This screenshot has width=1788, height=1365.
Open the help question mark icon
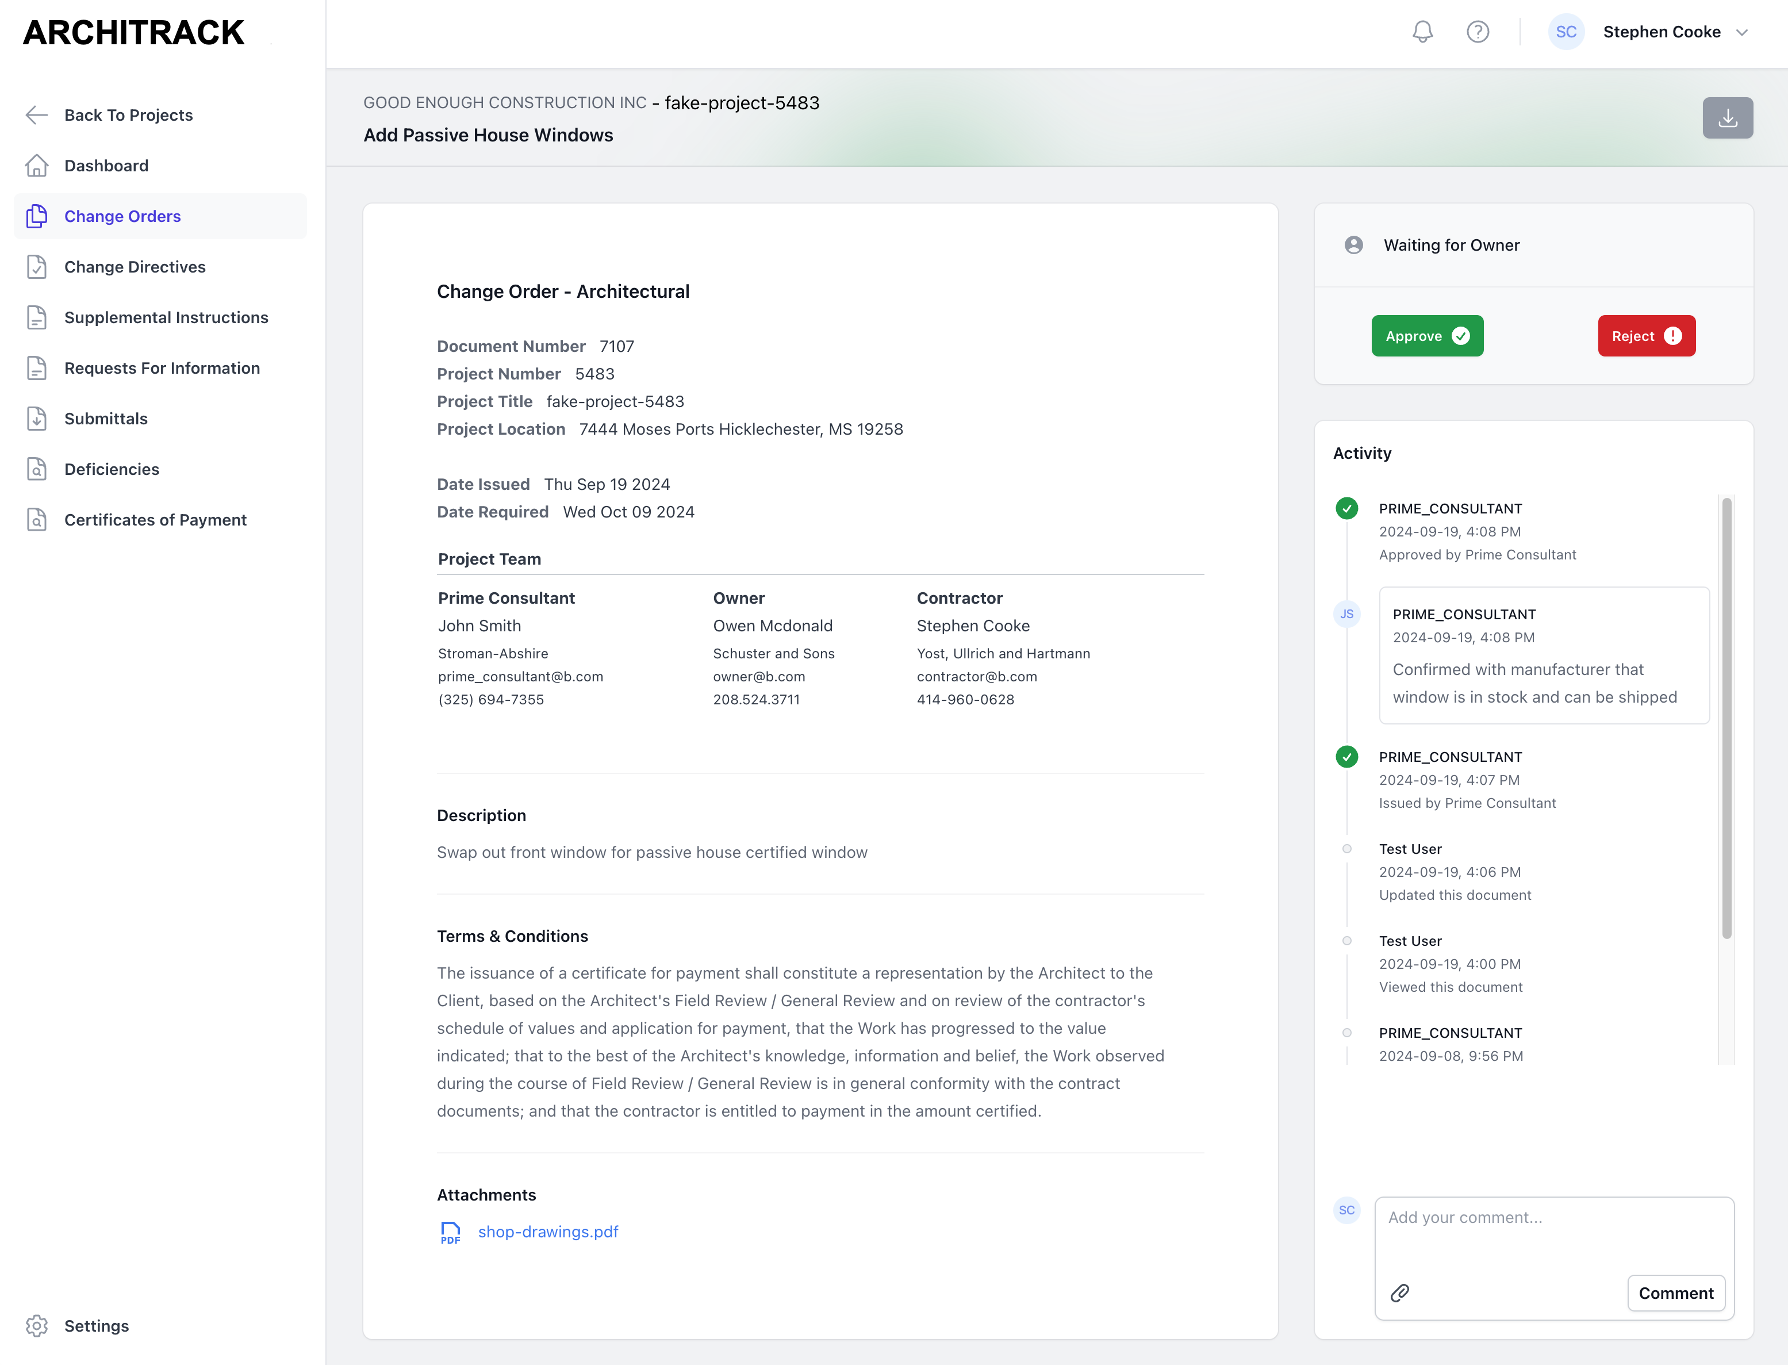tap(1478, 32)
